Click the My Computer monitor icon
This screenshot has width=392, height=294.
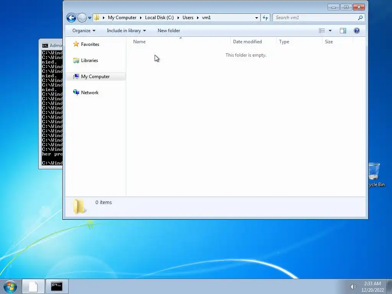click(76, 76)
